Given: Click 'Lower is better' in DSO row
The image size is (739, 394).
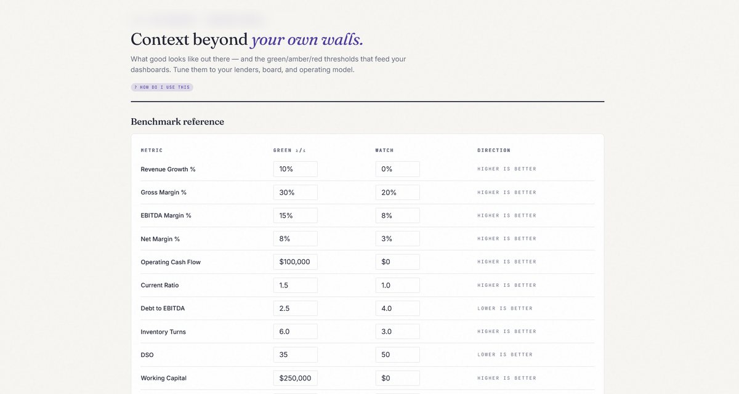Looking at the screenshot, I should [x=505, y=355].
